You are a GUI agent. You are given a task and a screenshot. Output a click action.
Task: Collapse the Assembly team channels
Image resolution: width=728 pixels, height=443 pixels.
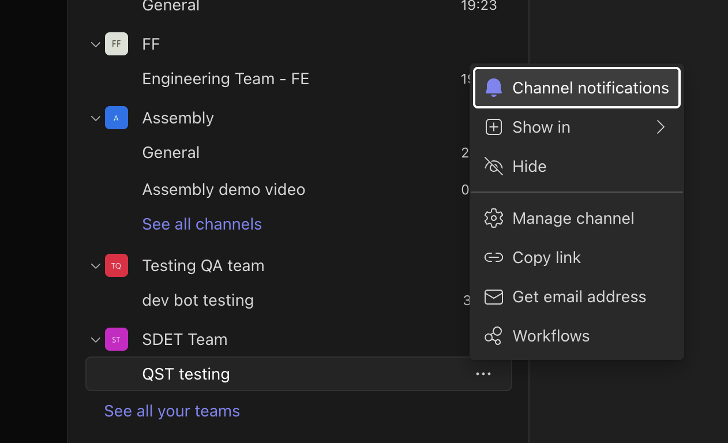[x=96, y=118]
